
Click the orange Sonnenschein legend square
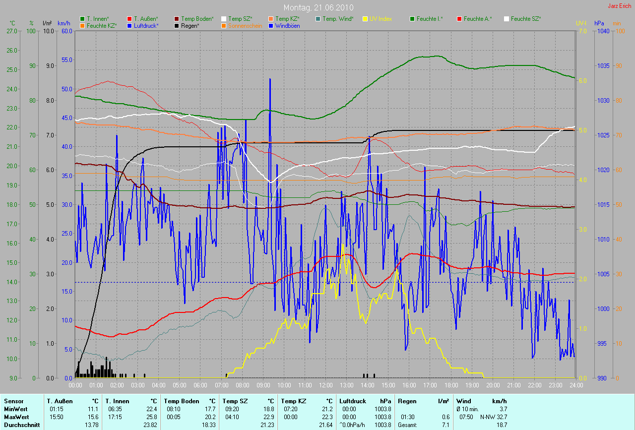(224, 25)
